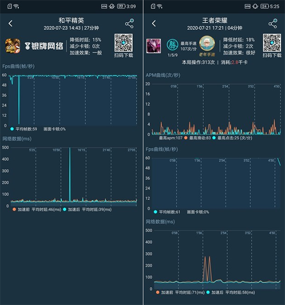Tap the 胜 victory badge icon
The image size is (285, 305).
click(x=173, y=45)
